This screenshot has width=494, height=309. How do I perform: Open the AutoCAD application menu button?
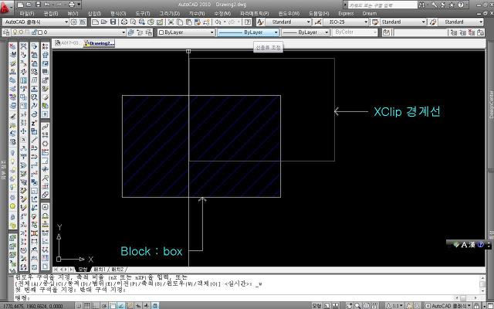pos(5,7)
